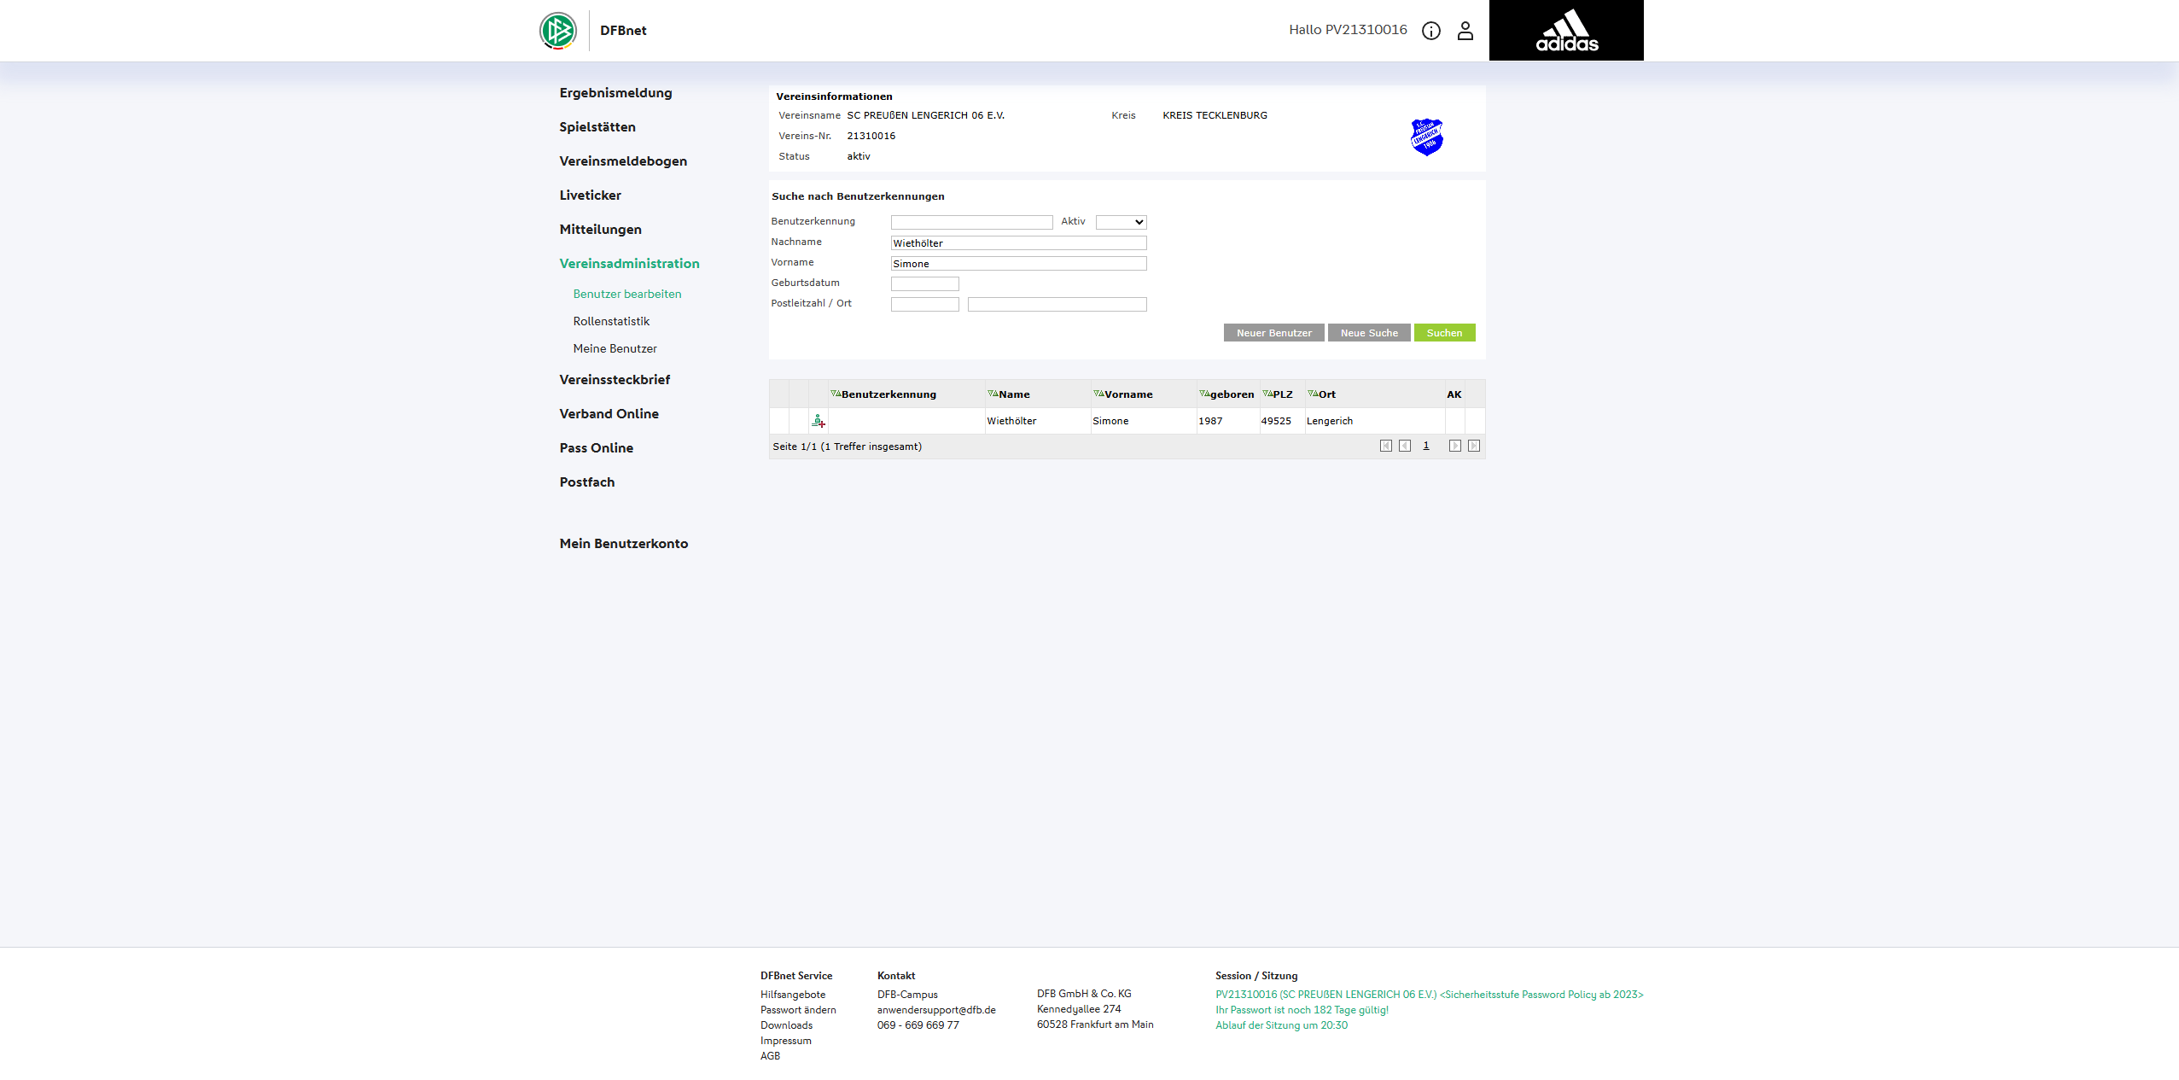This screenshot has width=2179, height=1080.
Task: Click the green Suchen button
Action: pyautogui.click(x=1443, y=333)
